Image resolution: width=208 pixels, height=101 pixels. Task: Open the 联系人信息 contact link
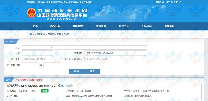coord(67,86)
